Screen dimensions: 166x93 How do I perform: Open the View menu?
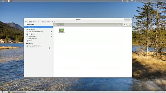pos(35,22)
